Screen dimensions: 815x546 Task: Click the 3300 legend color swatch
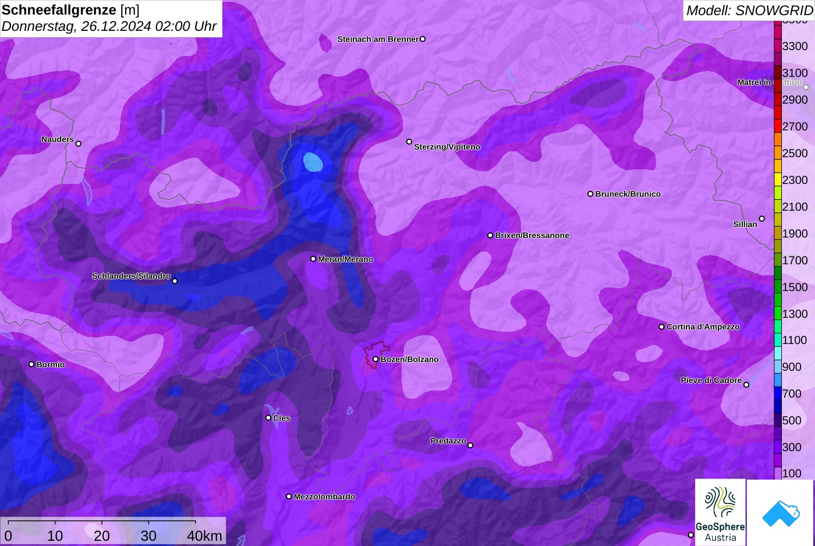[778, 46]
